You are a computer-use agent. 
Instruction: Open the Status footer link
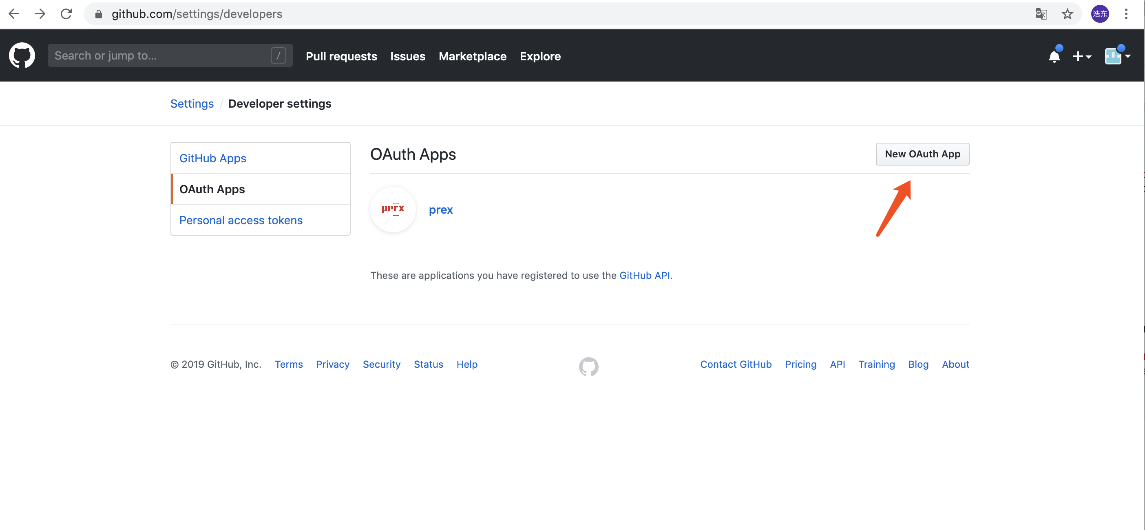tap(429, 364)
